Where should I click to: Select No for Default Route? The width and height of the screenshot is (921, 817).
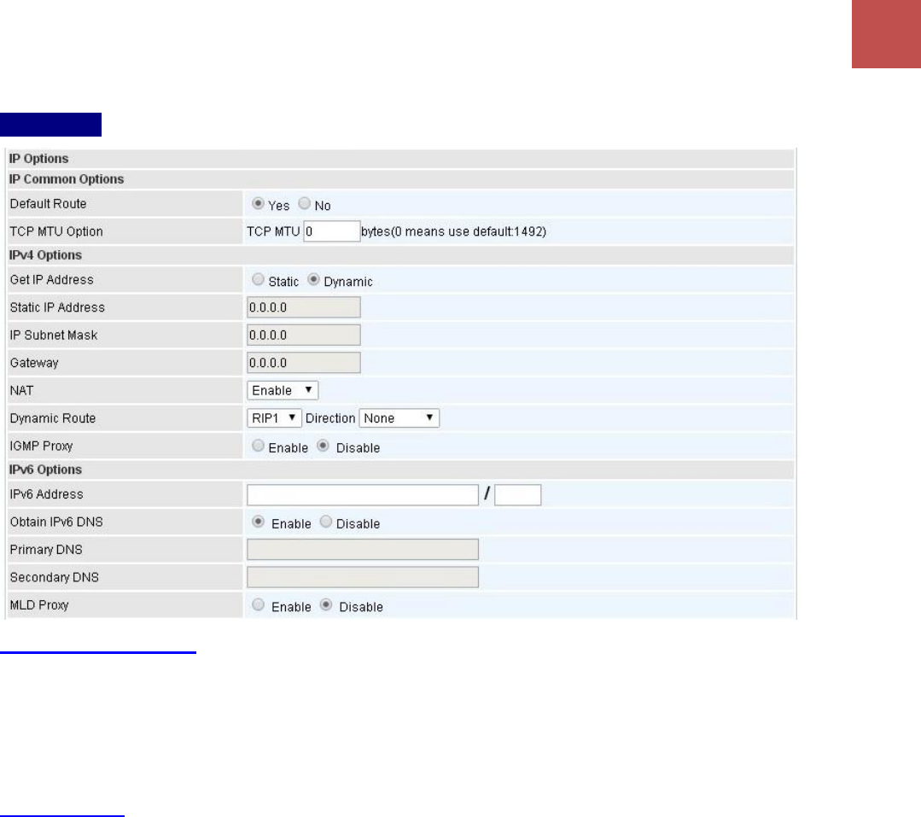click(x=304, y=203)
